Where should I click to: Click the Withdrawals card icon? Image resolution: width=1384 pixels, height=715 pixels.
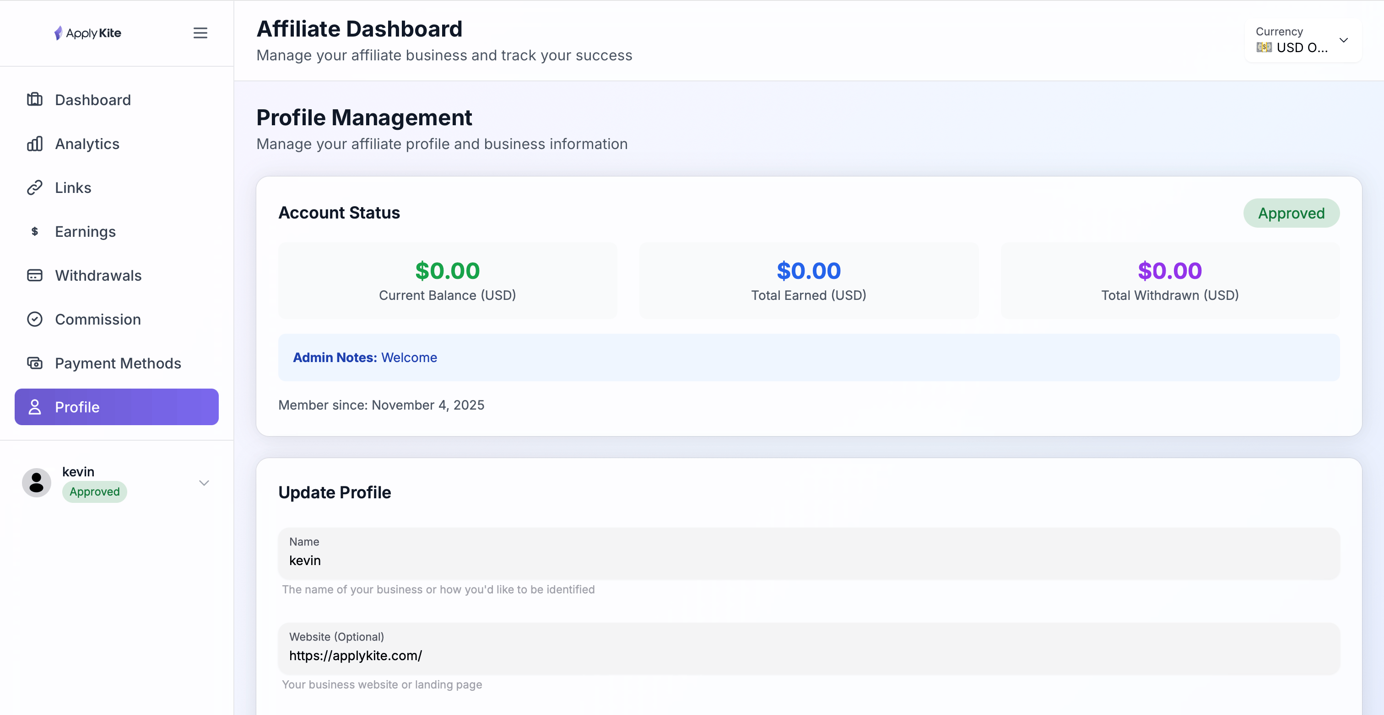coord(35,275)
